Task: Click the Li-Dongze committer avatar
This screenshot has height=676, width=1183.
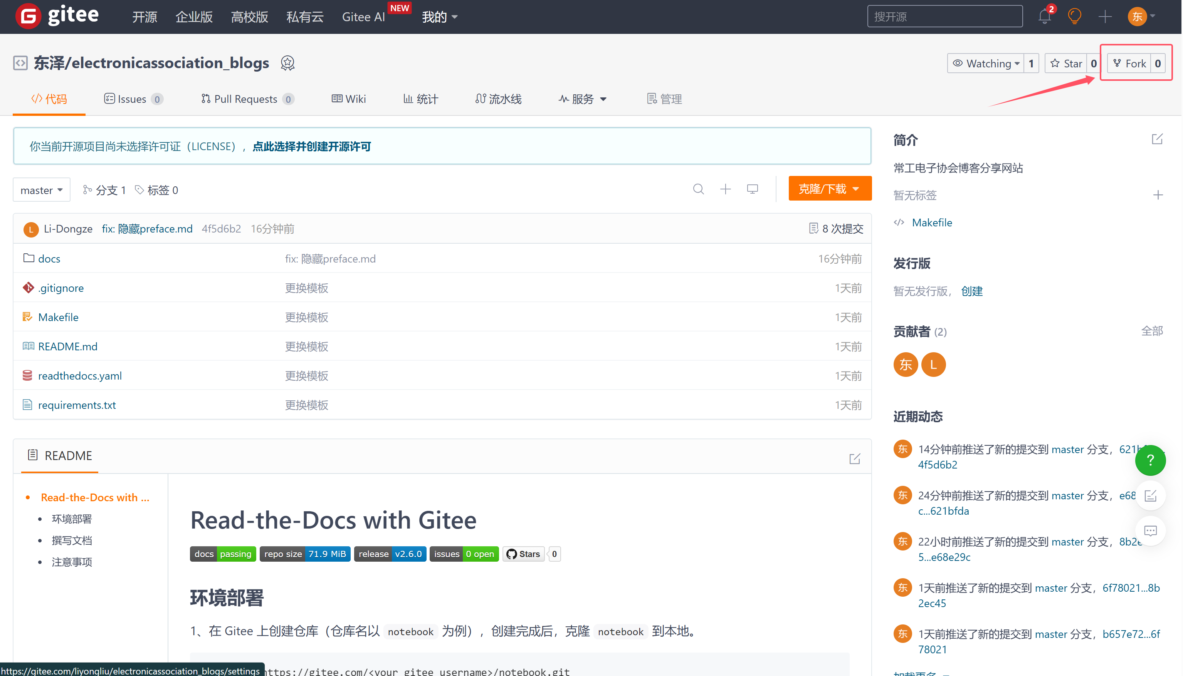Action: click(31, 229)
